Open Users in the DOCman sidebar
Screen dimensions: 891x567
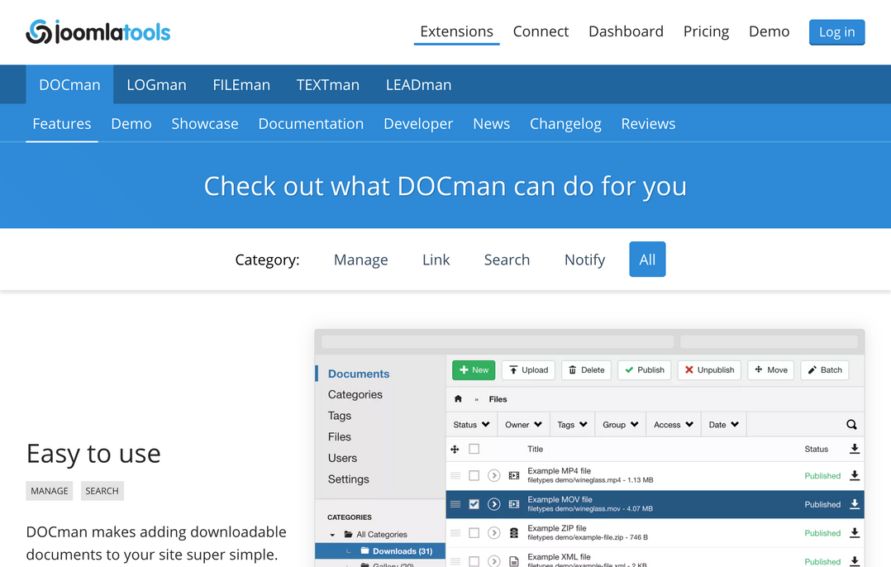click(x=342, y=458)
